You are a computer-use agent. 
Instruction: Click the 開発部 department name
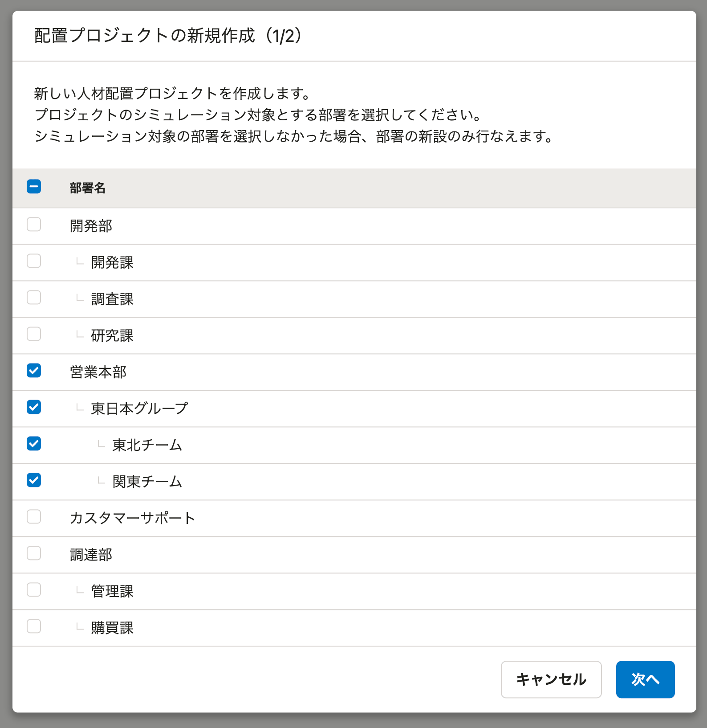tap(91, 226)
